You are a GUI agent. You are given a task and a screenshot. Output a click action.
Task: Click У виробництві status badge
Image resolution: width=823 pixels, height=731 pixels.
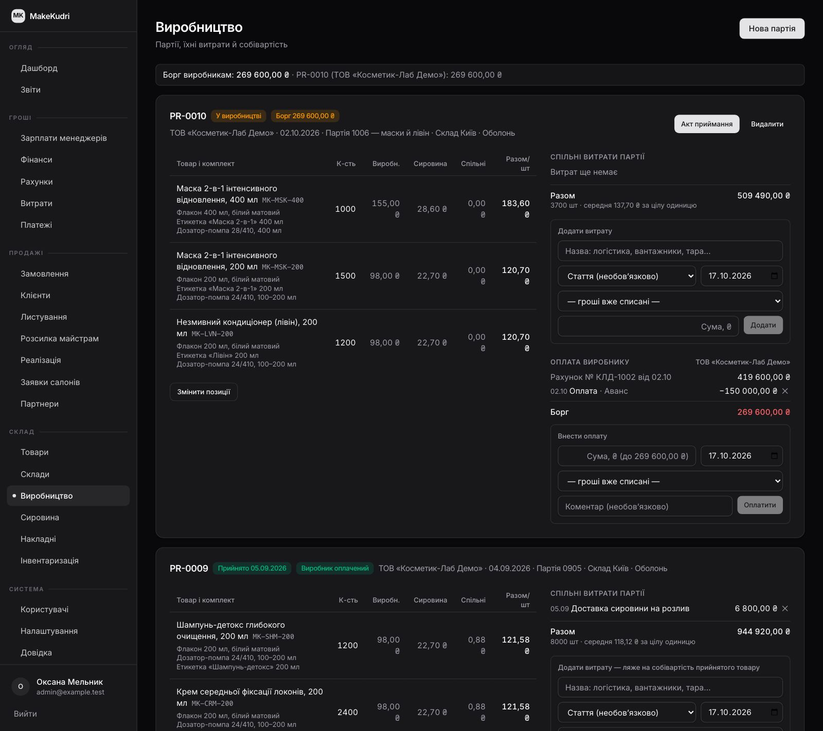[238, 116]
